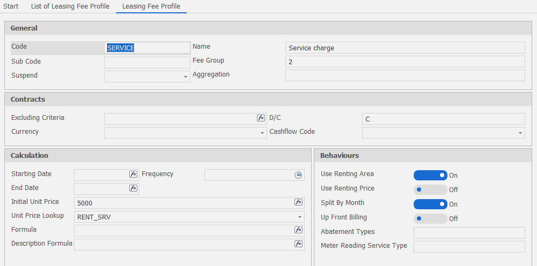Click the End Date formula icon
The width and height of the screenshot is (537, 266).
pos(133,188)
